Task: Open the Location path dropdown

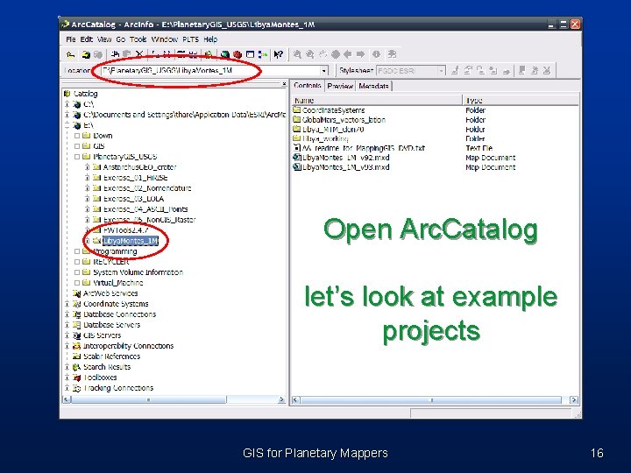Action: coord(323,71)
